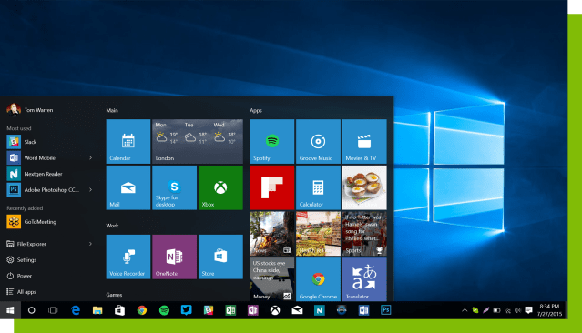Click the Work group heading
The height and width of the screenshot is (333, 582).
pyautogui.click(x=112, y=226)
